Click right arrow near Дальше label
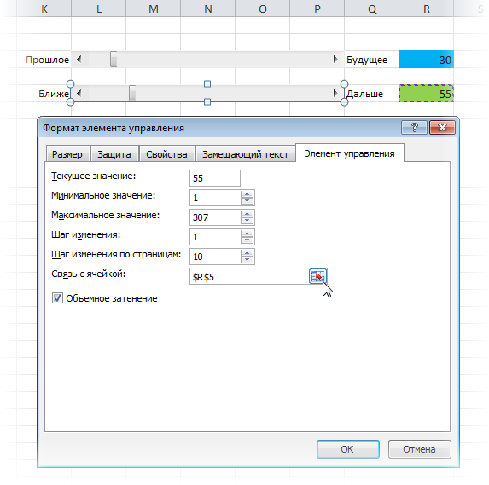 pyautogui.click(x=335, y=93)
